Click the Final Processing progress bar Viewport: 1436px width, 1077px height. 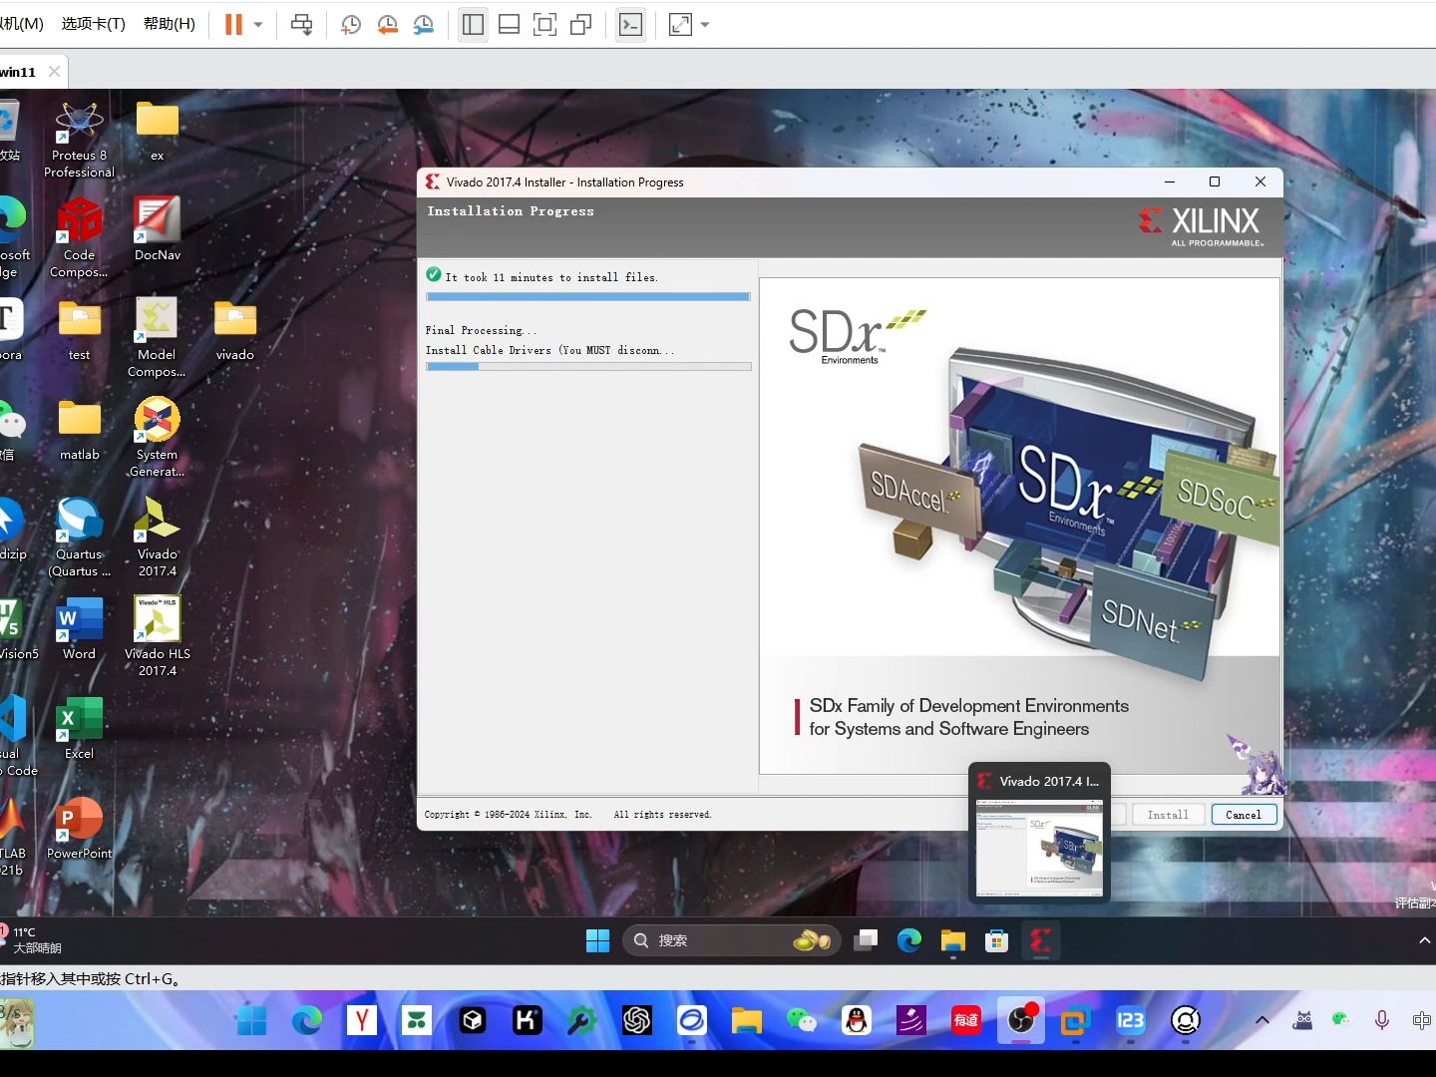point(588,366)
